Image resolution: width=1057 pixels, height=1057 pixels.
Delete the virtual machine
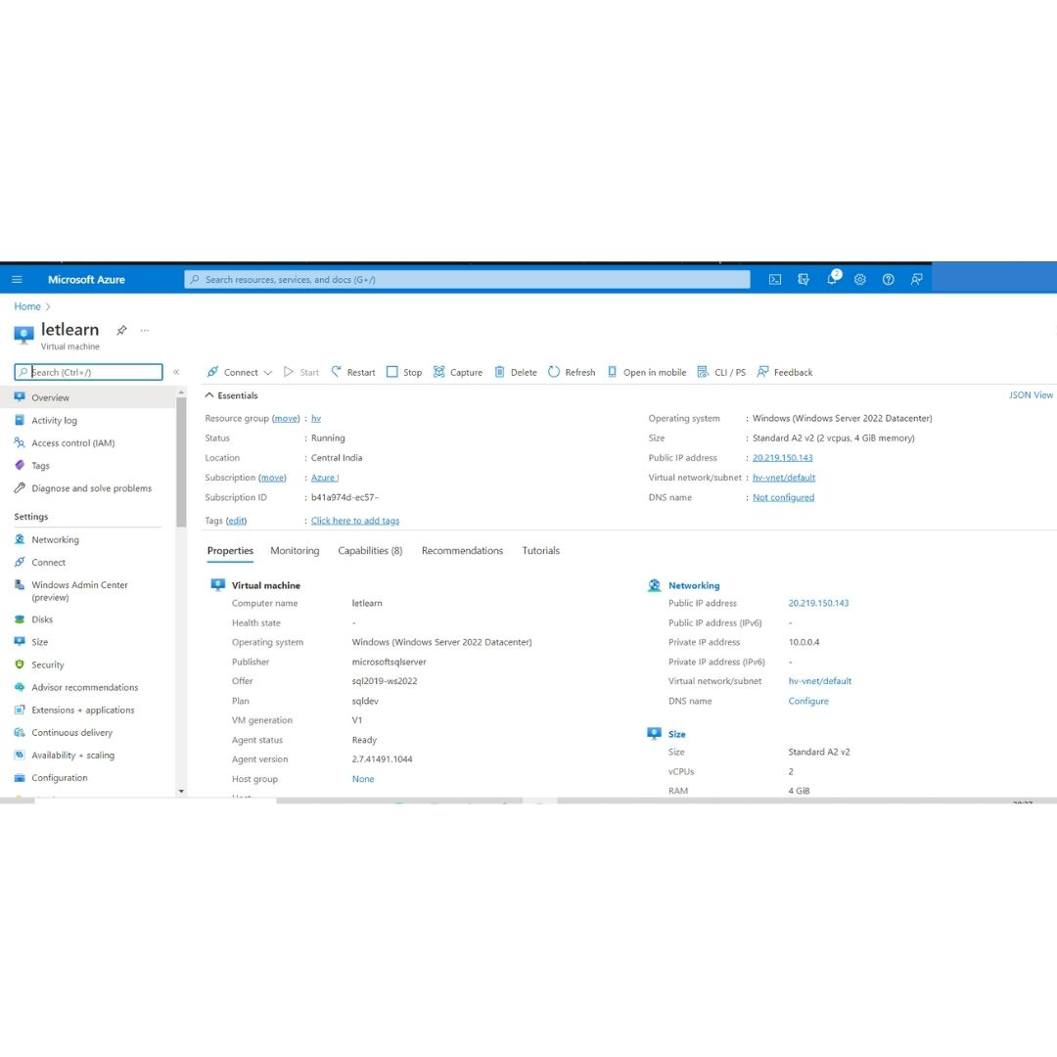516,372
